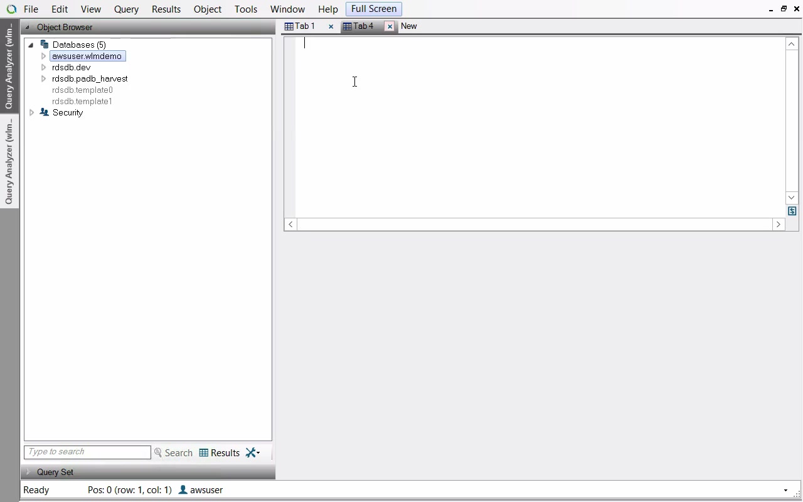This screenshot has height=502, width=803.
Task: Click the Results button
Action: [220, 452]
